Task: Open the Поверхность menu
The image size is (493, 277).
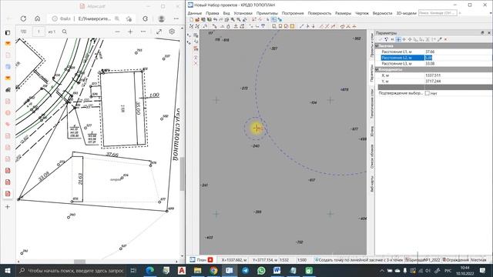Action: pos(319,13)
